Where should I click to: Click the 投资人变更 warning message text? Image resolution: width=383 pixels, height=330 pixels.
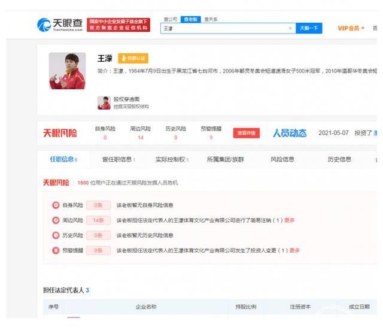point(202,250)
